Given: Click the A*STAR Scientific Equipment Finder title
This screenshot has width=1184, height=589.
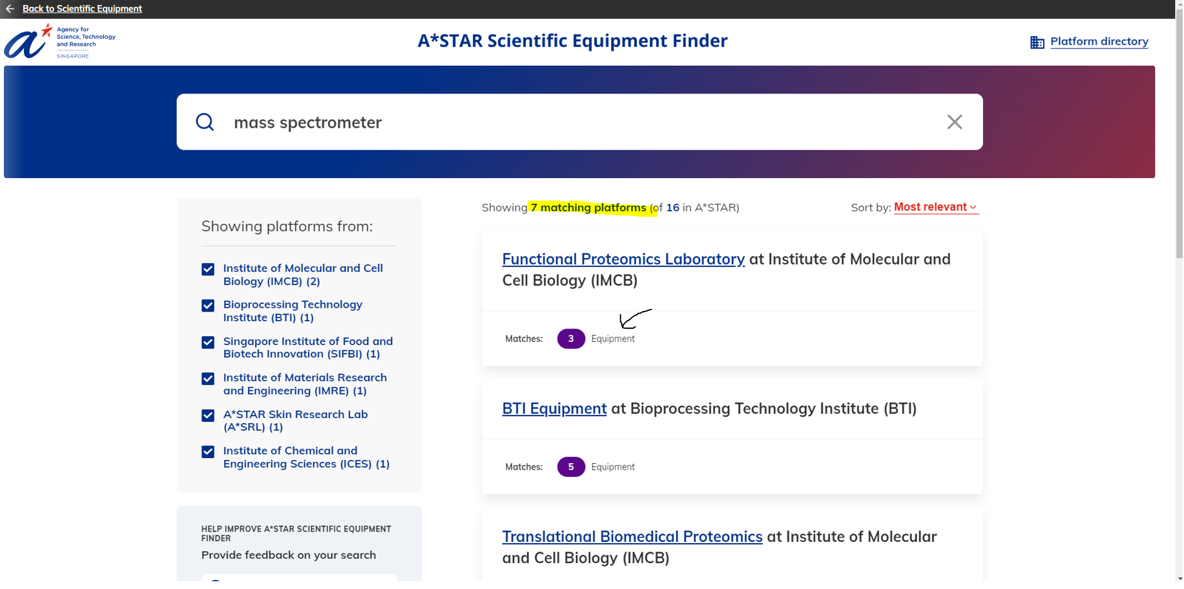Looking at the screenshot, I should pos(572,41).
